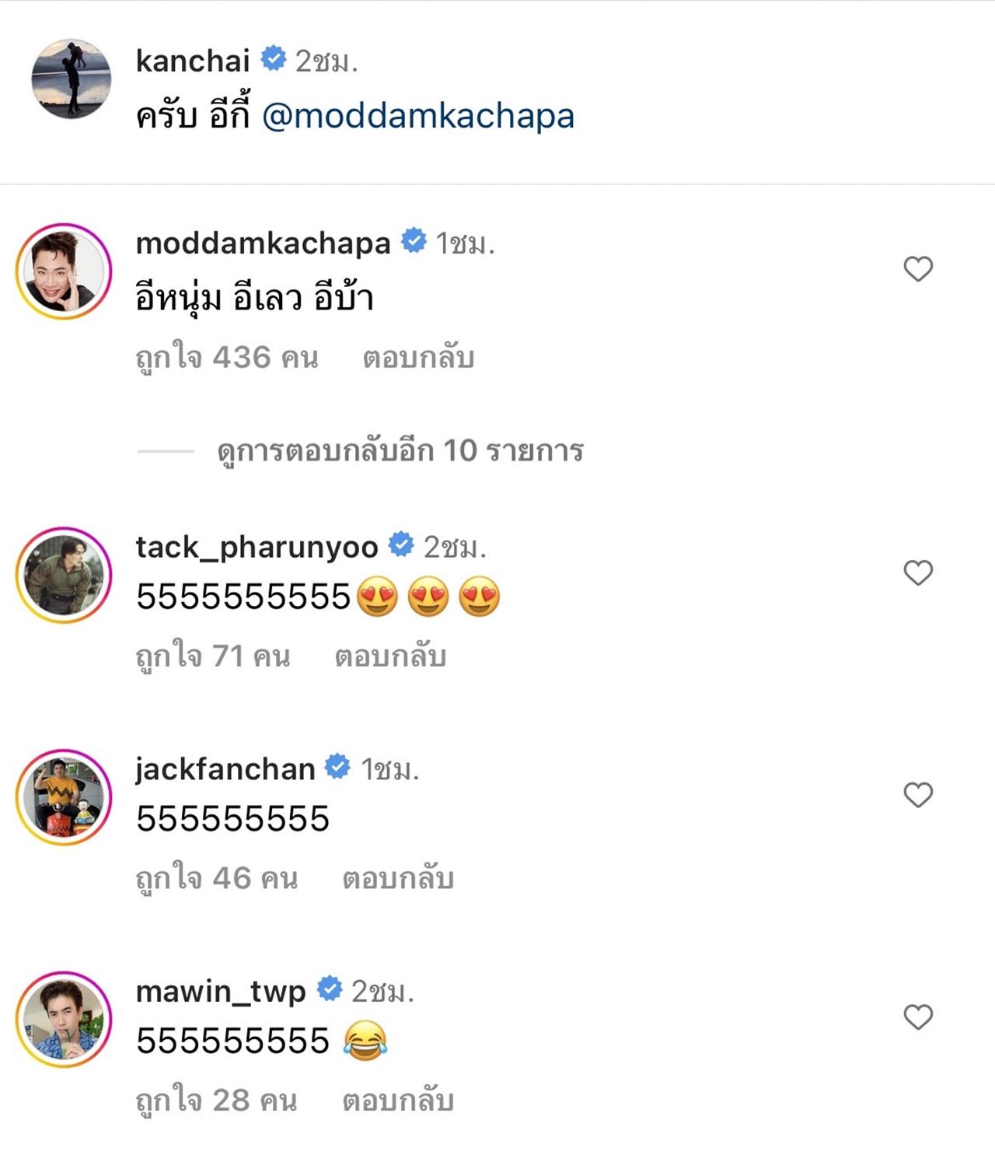The image size is (995, 1155).
Task: View mawin_twp's profile avatar
Action: 64,1019
